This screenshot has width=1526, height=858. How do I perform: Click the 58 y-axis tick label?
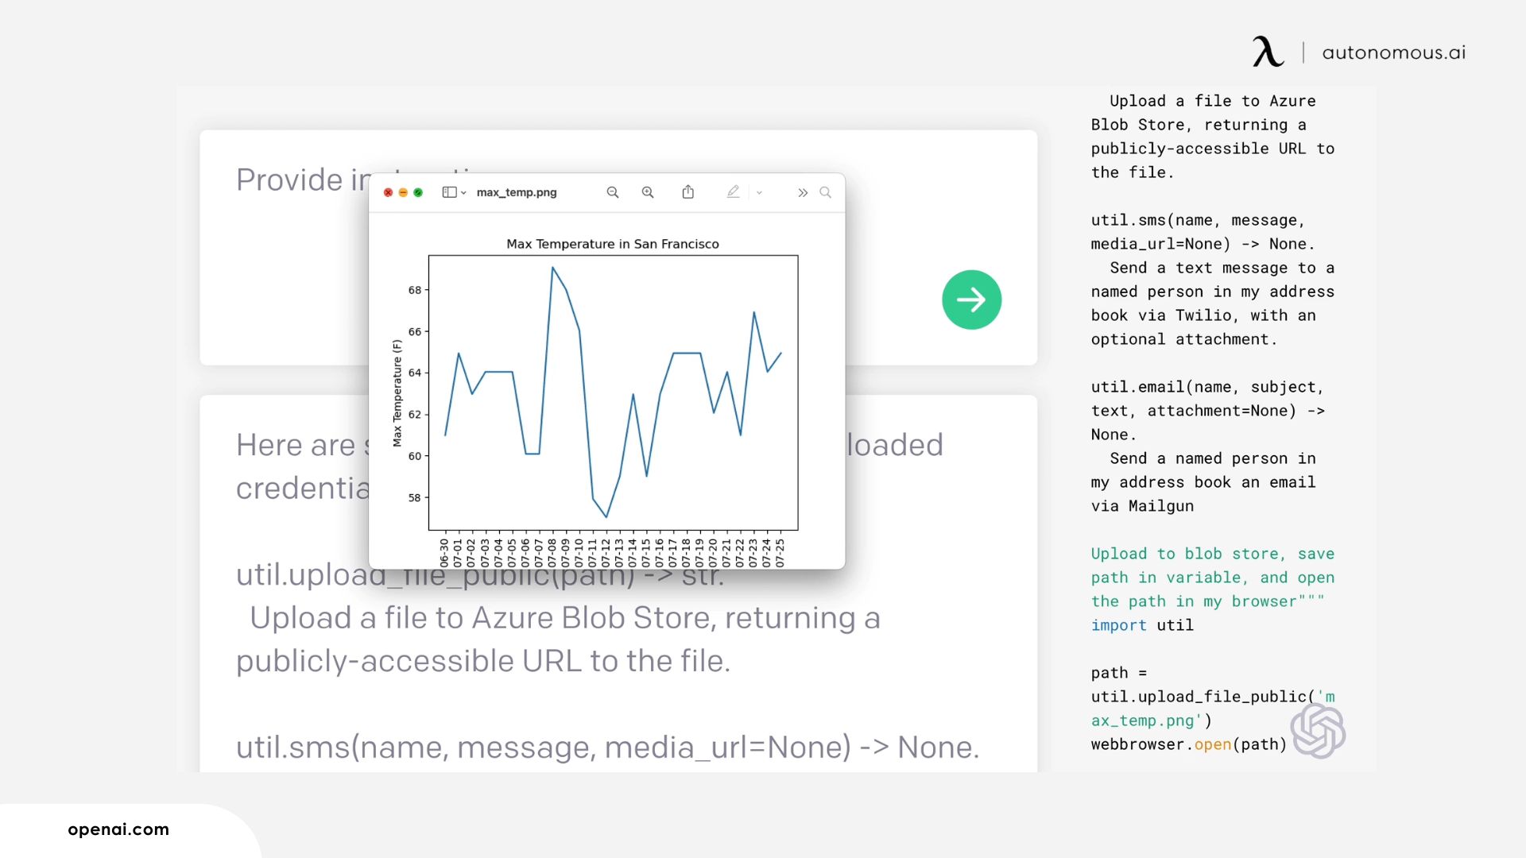[415, 498]
